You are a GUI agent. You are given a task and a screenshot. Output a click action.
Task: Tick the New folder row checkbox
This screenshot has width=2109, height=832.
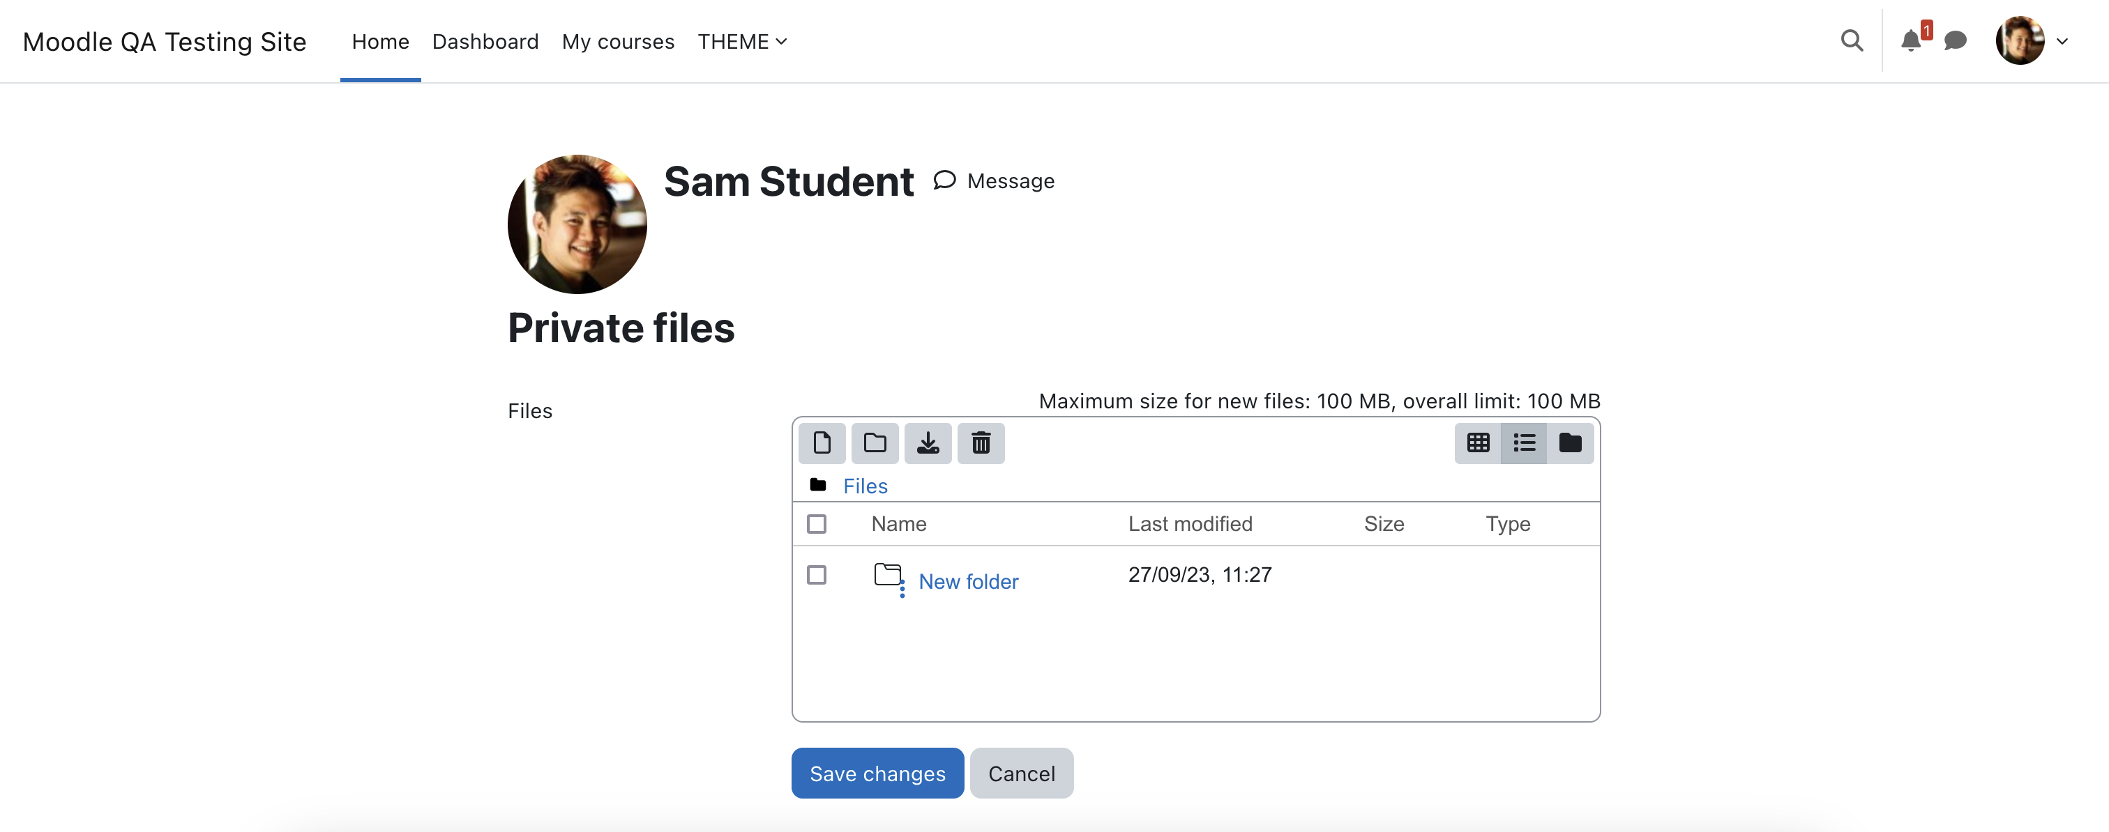point(816,575)
